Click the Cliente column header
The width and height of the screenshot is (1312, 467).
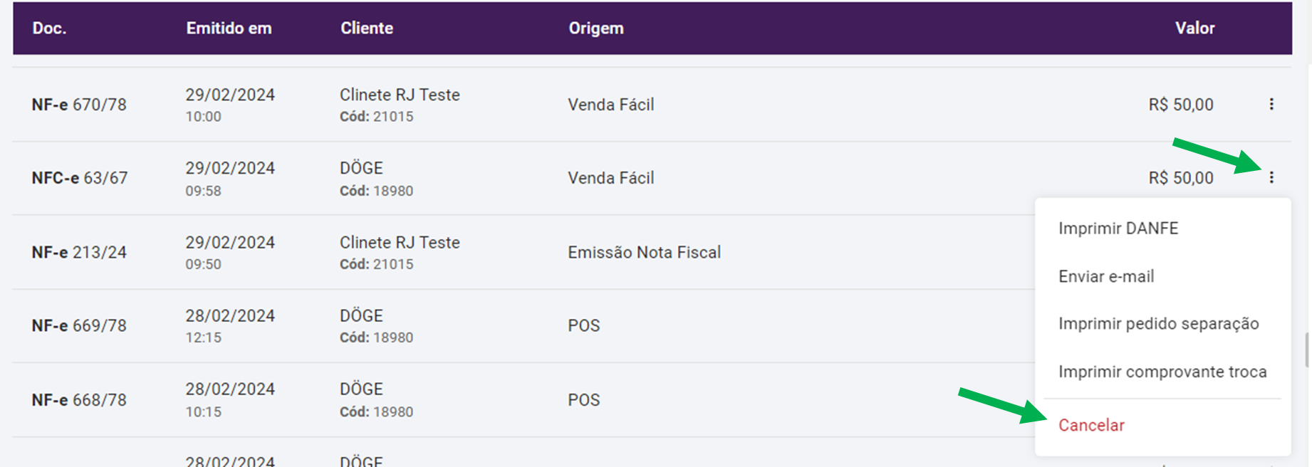click(x=366, y=28)
